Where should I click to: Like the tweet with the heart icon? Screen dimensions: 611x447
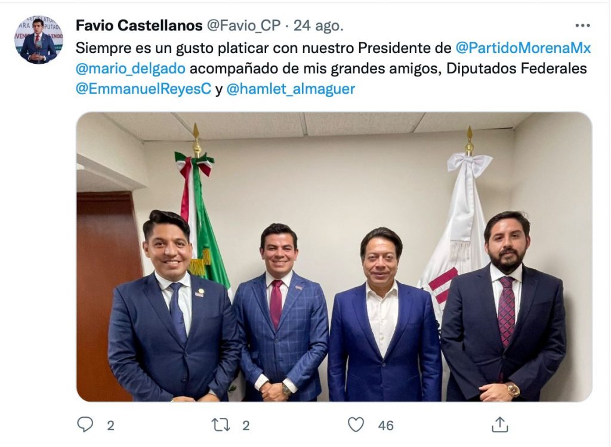[356, 424]
